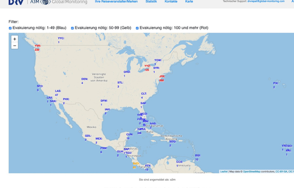Uncheck the 1-49 (Blau) evacuation filter
Image resolution: width=294 pixels, height=188 pixels.
[10, 28]
